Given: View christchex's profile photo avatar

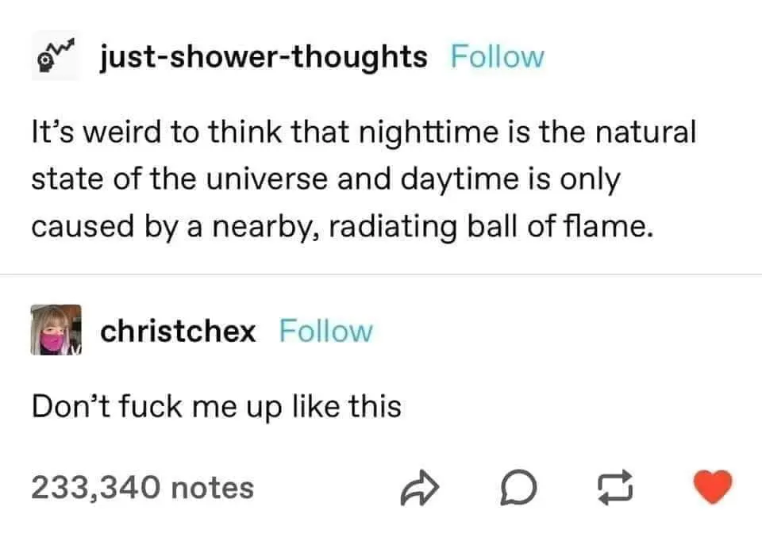Looking at the screenshot, I should coord(56,330).
